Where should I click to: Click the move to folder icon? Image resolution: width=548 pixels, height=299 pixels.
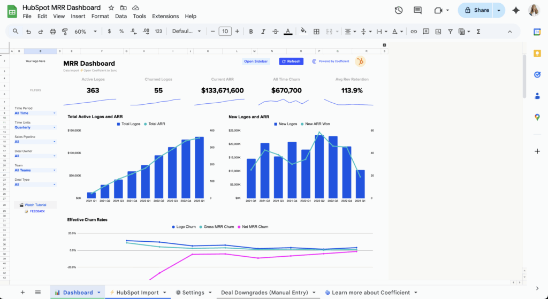[124, 7]
